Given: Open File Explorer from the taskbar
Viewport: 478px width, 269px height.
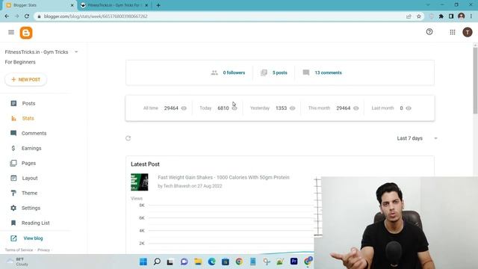Looking at the screenshot, I should click(x=198, y=262).
